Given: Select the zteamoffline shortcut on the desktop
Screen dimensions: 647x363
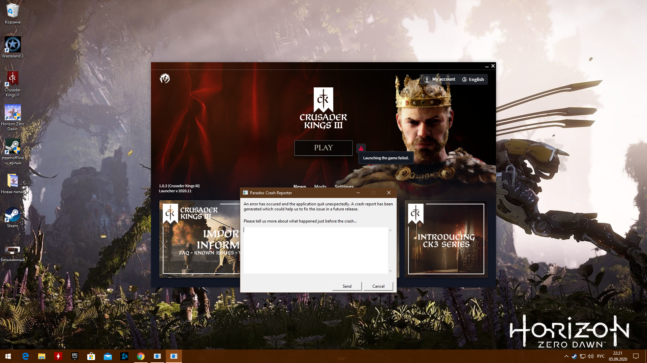Looking at the screenshot, I should pos(13,152).
